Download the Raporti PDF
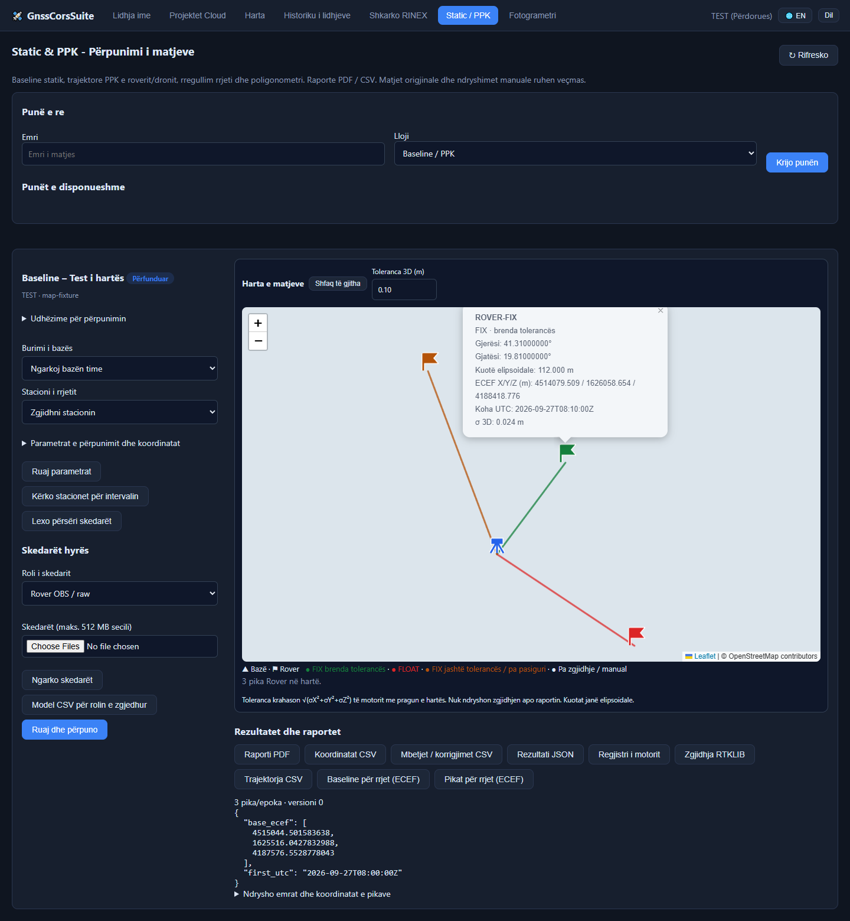850x921 pixels. (x=267, y=754)
